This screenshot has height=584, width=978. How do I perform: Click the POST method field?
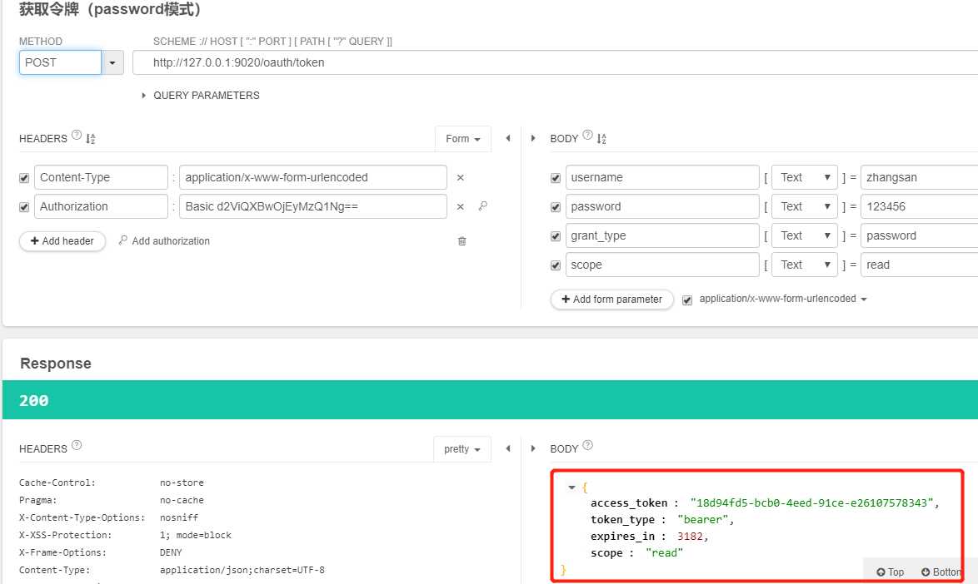pyautogui.click(x=61, y=63)
